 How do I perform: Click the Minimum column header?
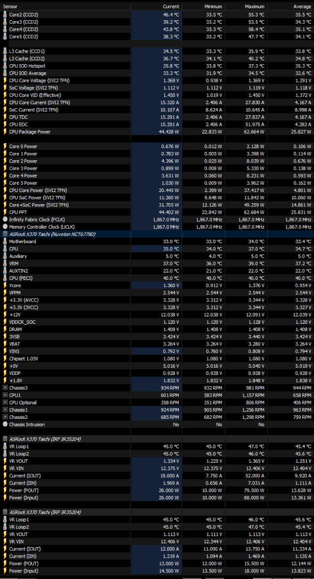[x=202, y=7]
